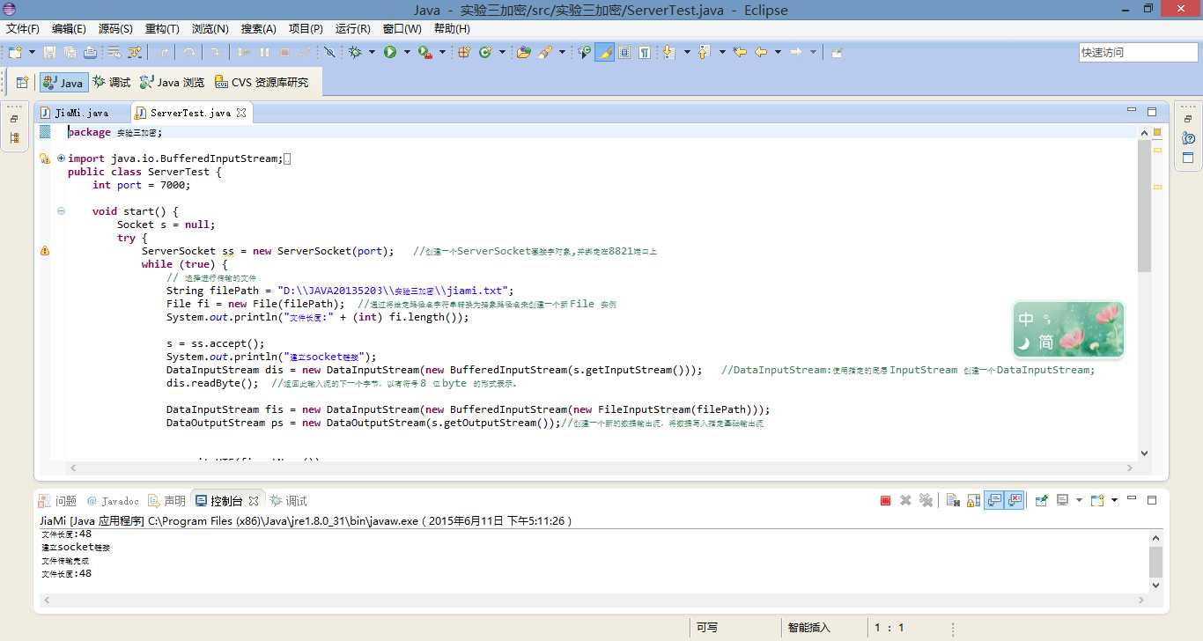Click the Open Type folder icon
Screen dimensions: 1203x641
tap(523, 52)
